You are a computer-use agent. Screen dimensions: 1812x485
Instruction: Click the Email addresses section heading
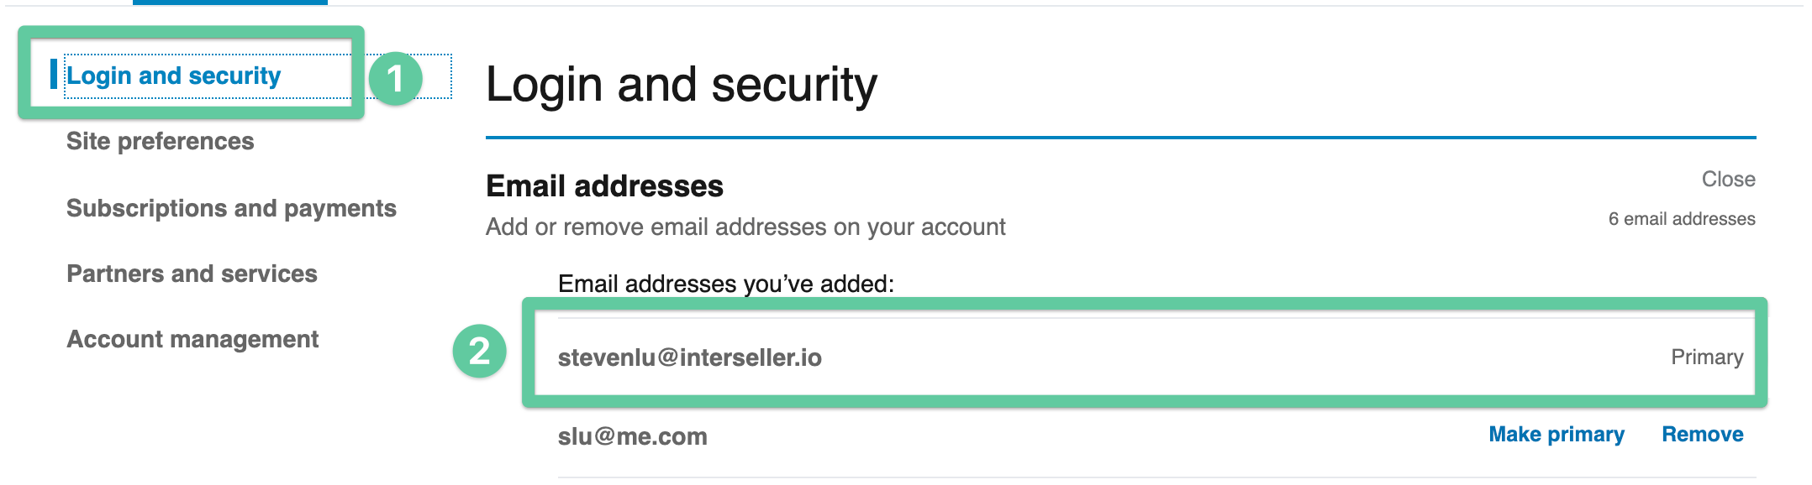point(604,185)
